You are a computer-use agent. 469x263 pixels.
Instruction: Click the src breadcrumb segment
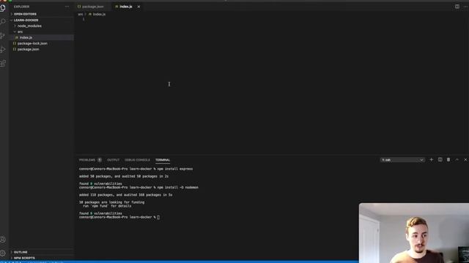(81, 15)
